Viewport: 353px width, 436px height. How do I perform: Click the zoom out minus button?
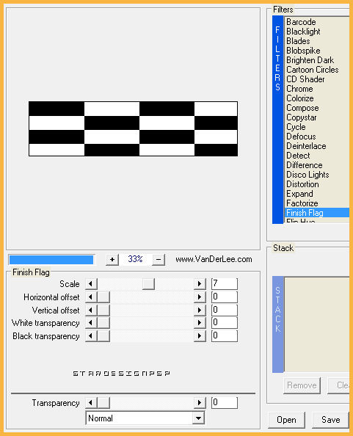159,259
